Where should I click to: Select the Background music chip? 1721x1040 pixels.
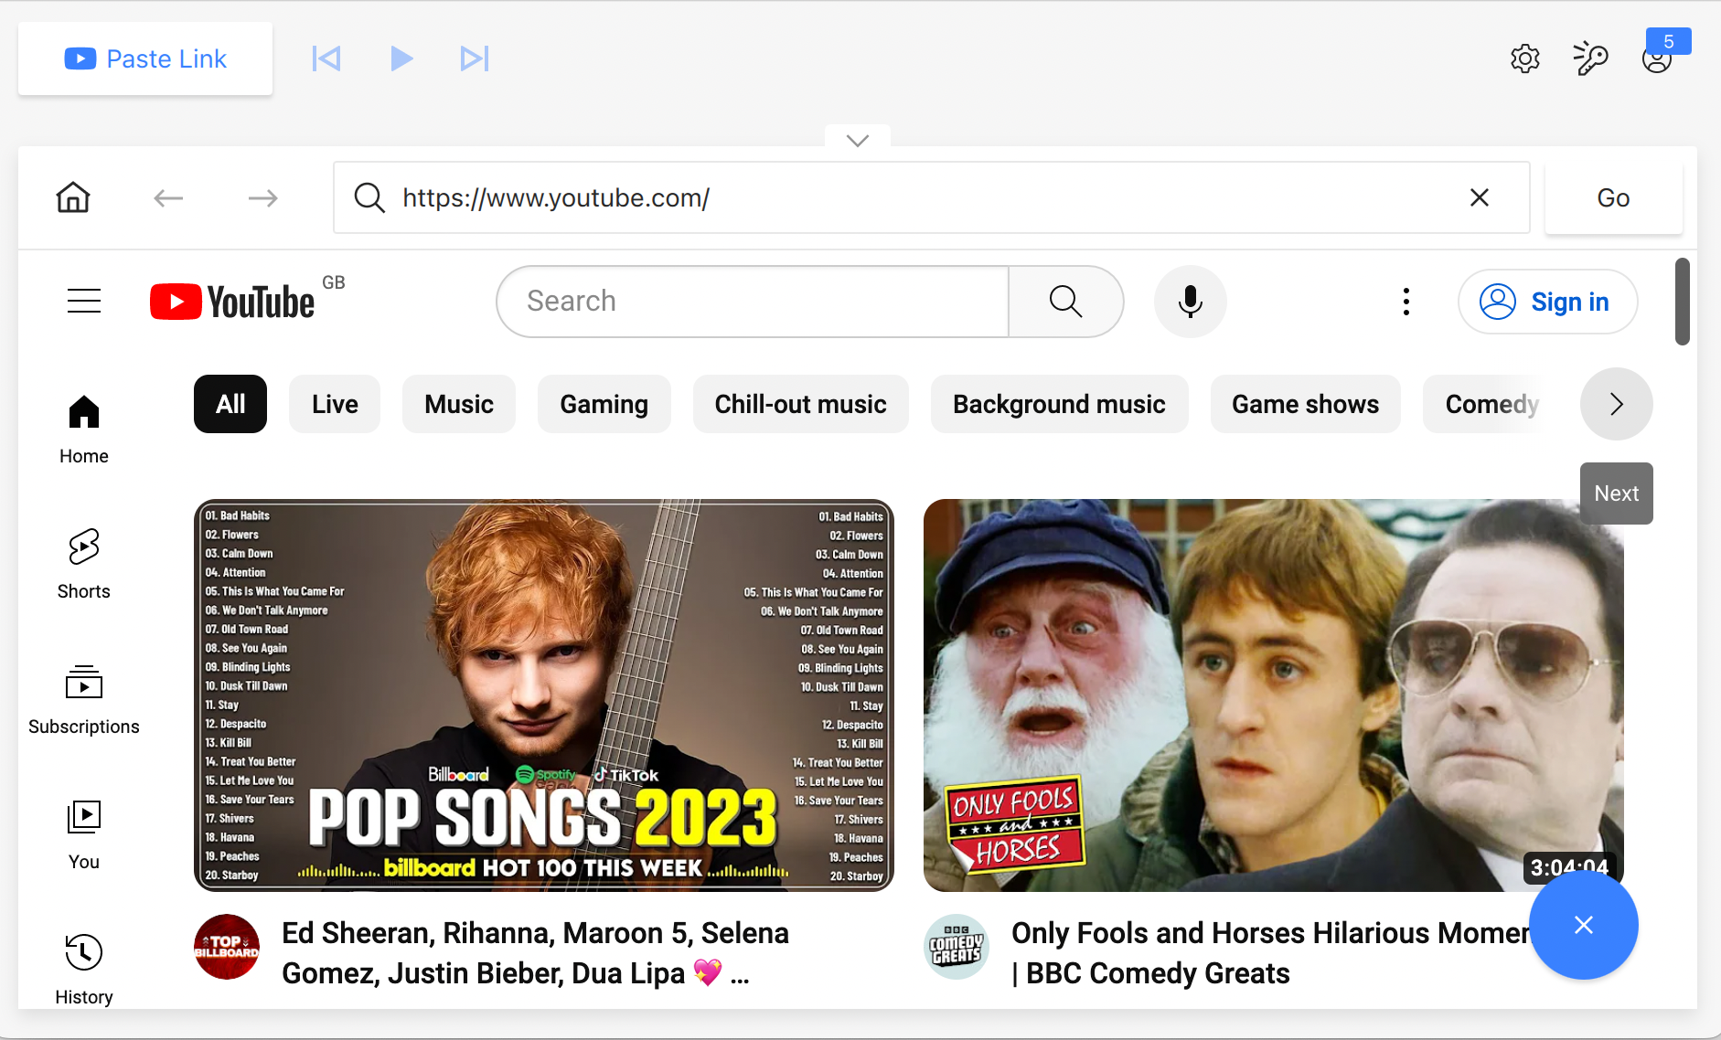[x=1060, y=404]
